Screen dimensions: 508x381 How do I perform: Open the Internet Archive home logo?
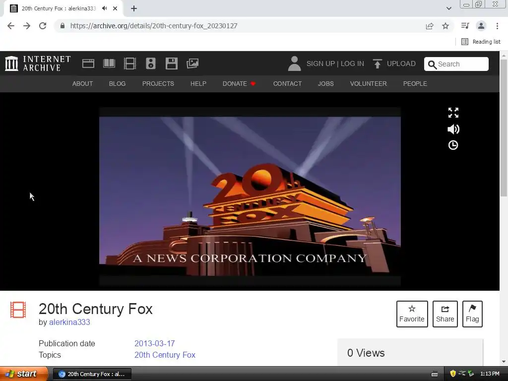click(38, 63)
